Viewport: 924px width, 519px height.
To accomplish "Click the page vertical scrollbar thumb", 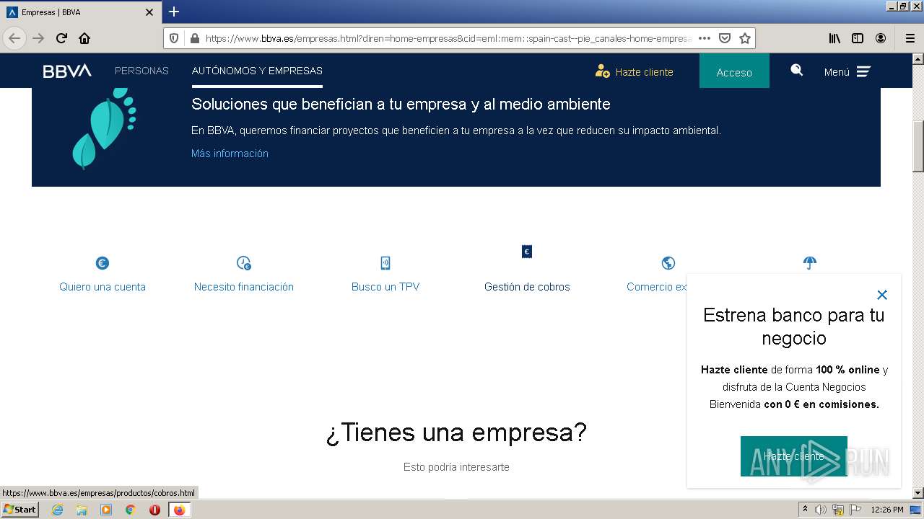I will point(918,147).
